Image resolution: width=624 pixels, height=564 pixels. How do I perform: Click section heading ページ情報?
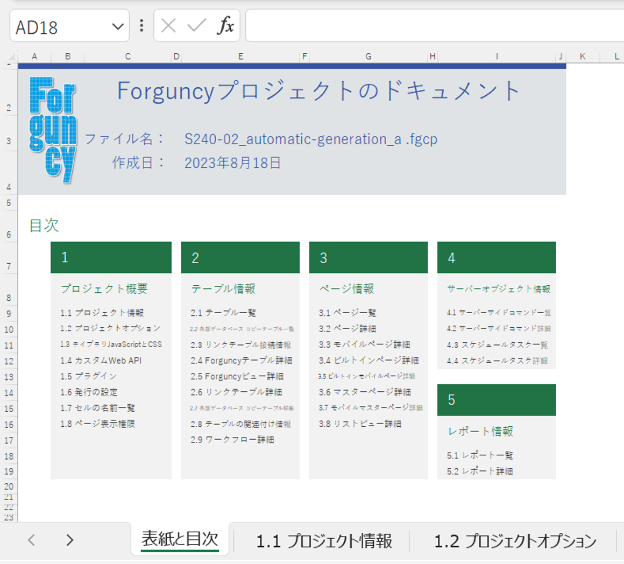pyautogui.click(x=346, y=288)
